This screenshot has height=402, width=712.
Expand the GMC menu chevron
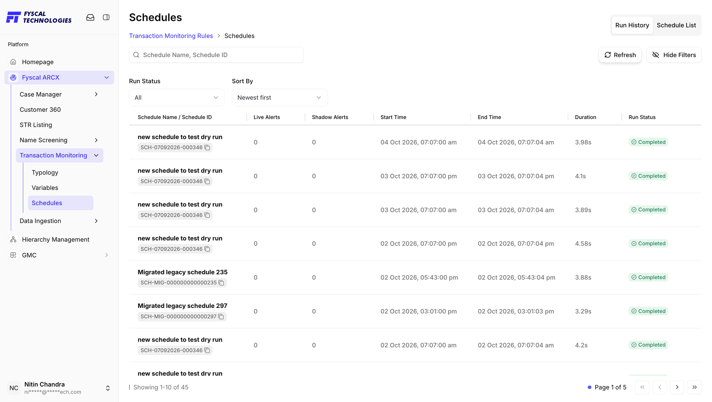(107, 255)
